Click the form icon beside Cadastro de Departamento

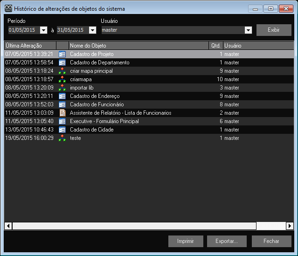pyautogui.click(x=62, y=62)
